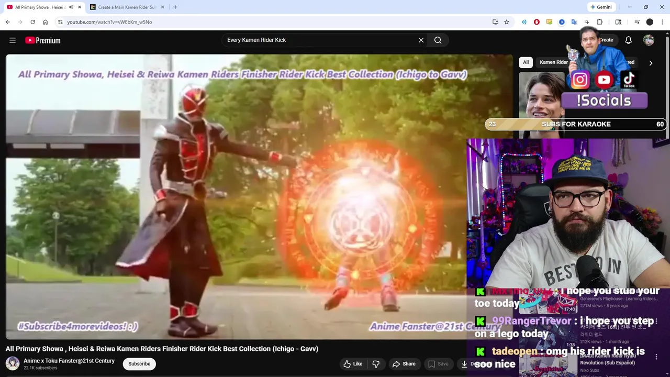Click the address bar URL
This screenshot has width=670, height=377.
click(109, 22)
